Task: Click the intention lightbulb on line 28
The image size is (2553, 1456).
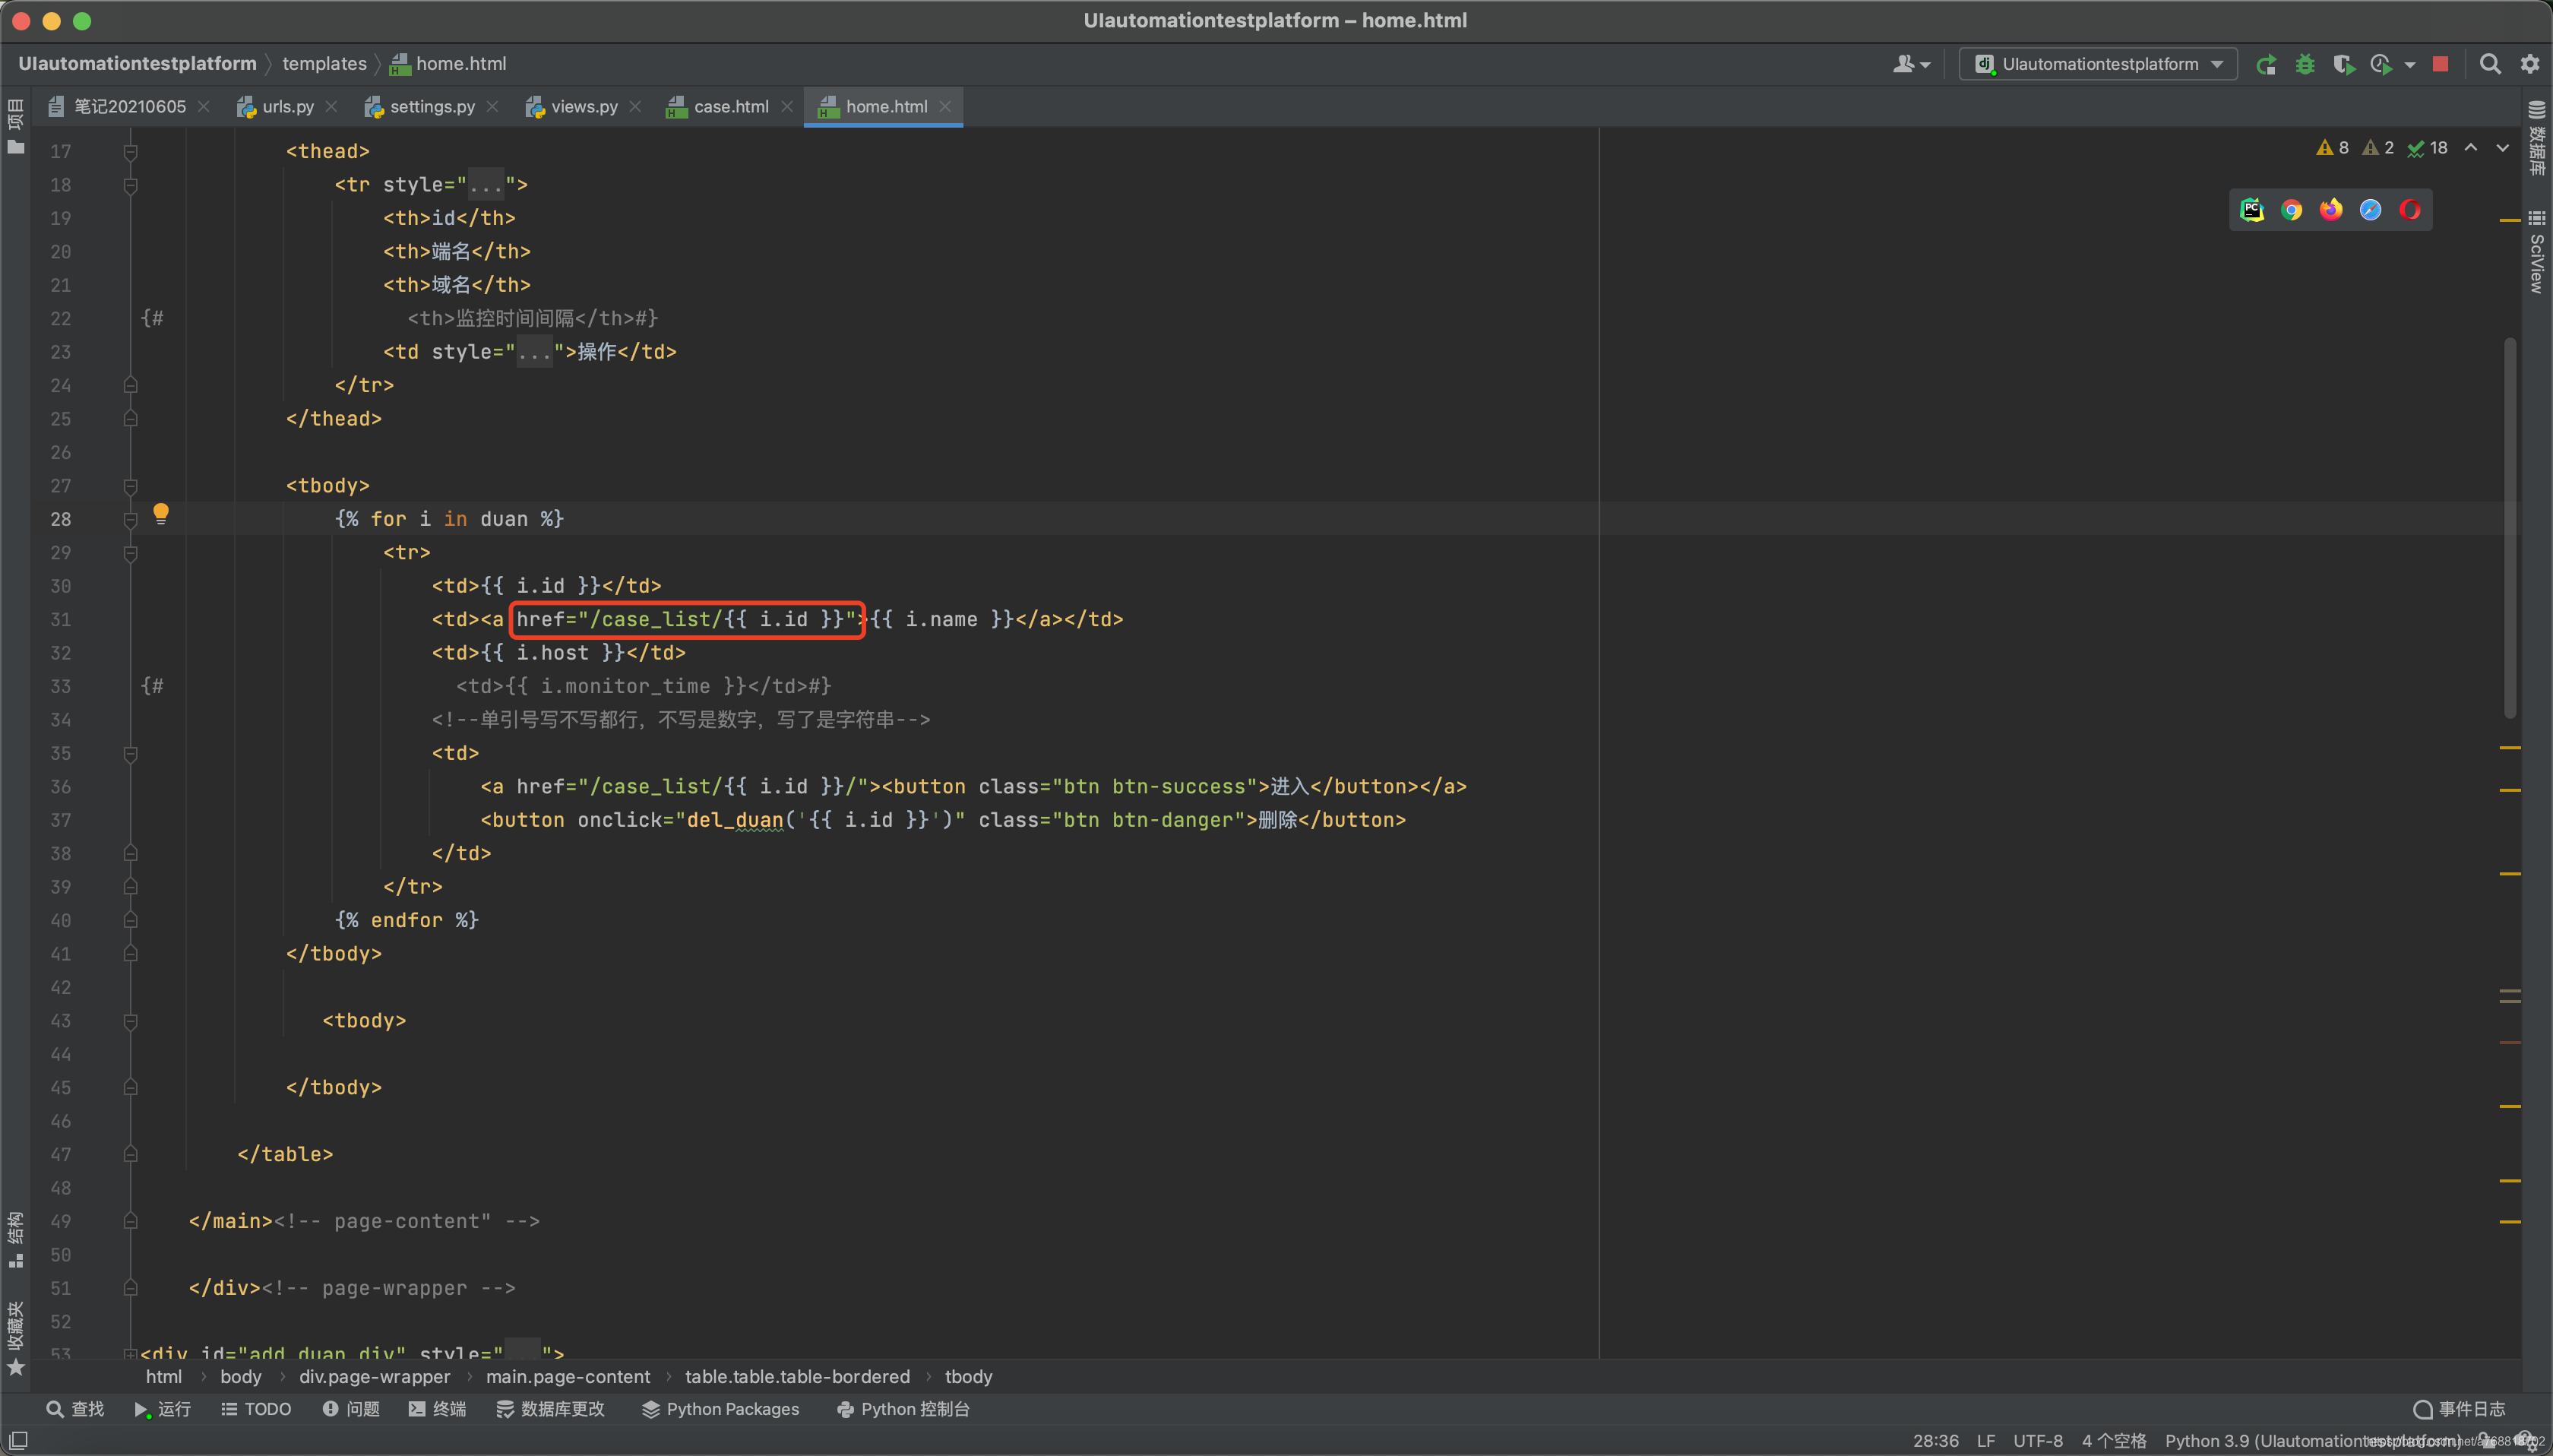Action: [x=161, y=515]
